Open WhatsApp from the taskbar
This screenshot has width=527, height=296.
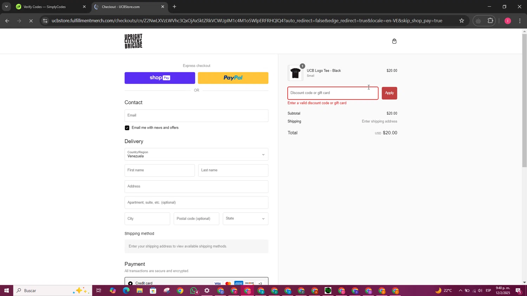pyautogui.click(x=194, y=290)
